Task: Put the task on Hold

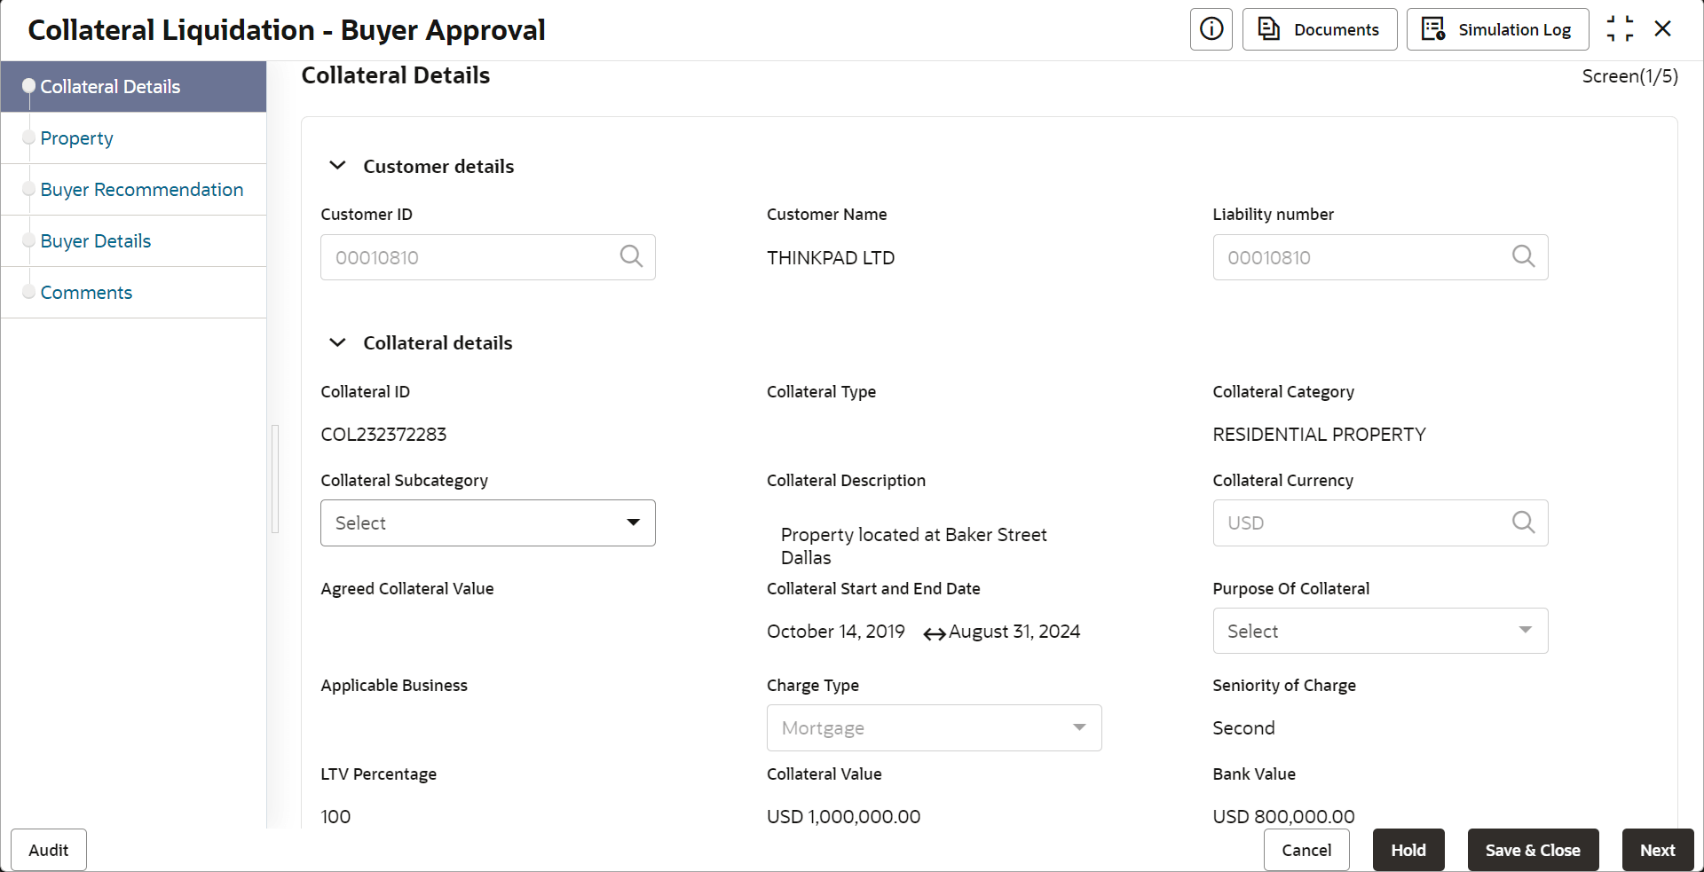Action: [x=1408, y=850]
